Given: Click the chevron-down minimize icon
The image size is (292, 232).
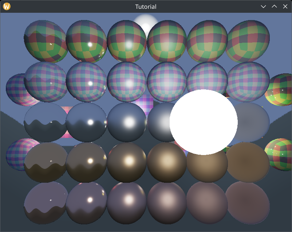Looking at the screenshot, I should (x=263, y=6).
